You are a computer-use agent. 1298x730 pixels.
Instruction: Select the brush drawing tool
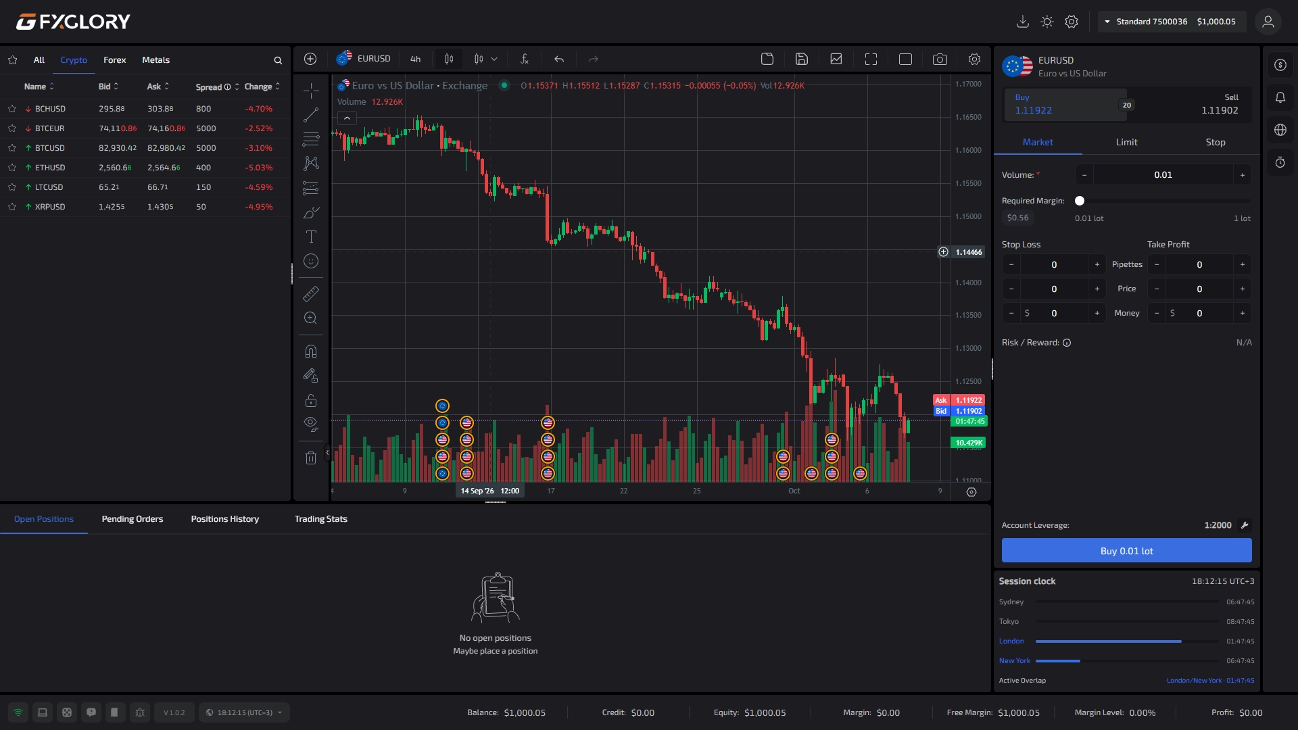point(311,212)
